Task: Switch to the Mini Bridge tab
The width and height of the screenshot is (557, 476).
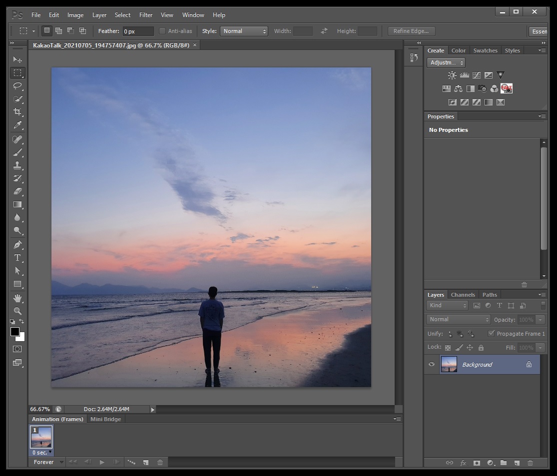Action: [105, 419]
